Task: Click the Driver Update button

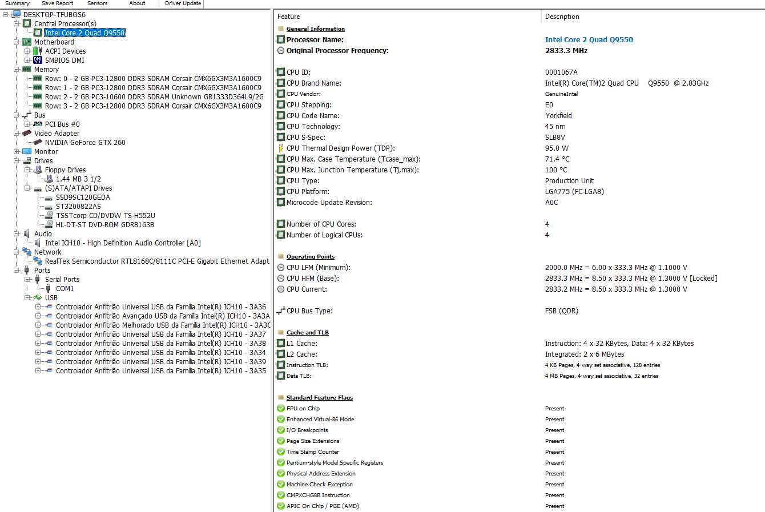Action: click(183, 3)
